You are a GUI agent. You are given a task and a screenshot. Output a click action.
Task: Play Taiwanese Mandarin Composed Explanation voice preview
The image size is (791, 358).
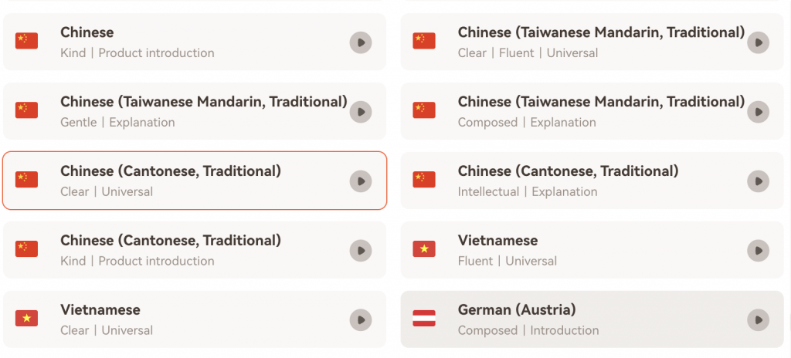[759, 112]
